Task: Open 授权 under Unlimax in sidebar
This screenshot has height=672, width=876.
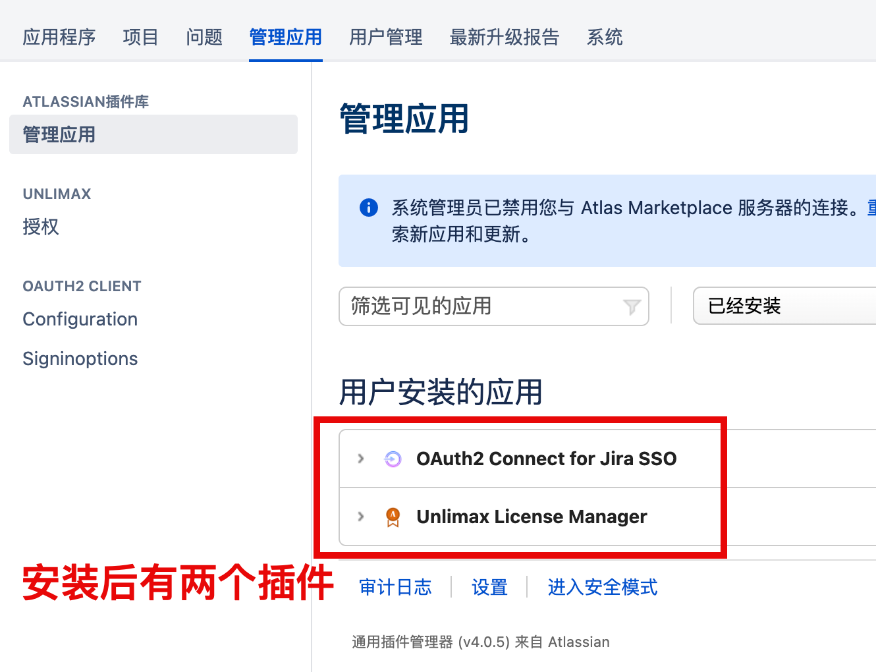Action: 41,227
